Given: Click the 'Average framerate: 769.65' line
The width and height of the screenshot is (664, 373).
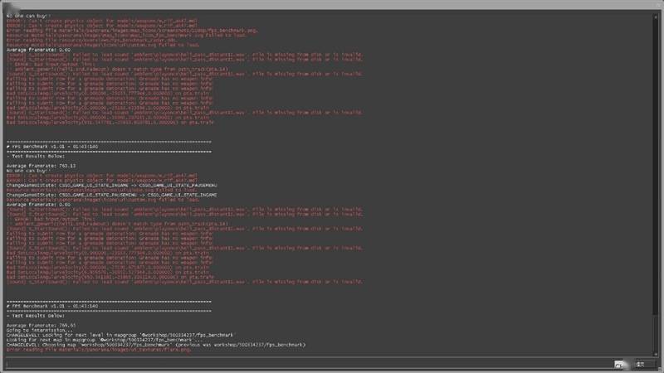Looking at the screenshot, I should (41, 326).
